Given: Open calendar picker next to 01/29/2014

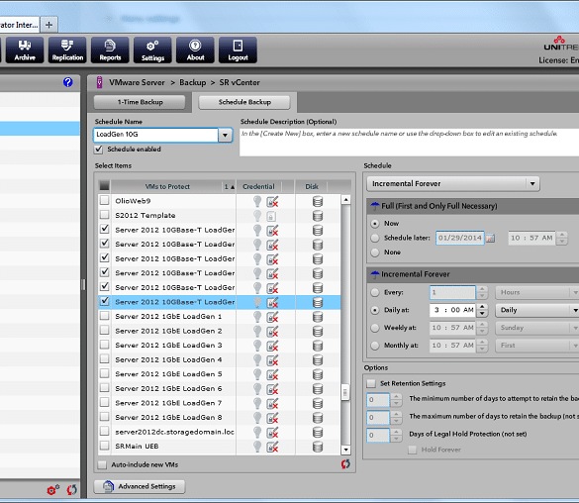Looking at the screenshot, I should [x=490, y=239].
